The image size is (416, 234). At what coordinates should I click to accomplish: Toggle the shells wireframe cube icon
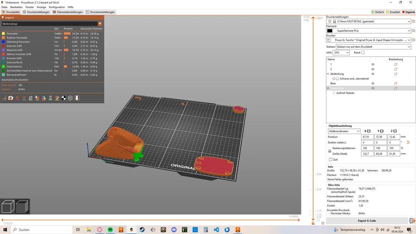70,98
